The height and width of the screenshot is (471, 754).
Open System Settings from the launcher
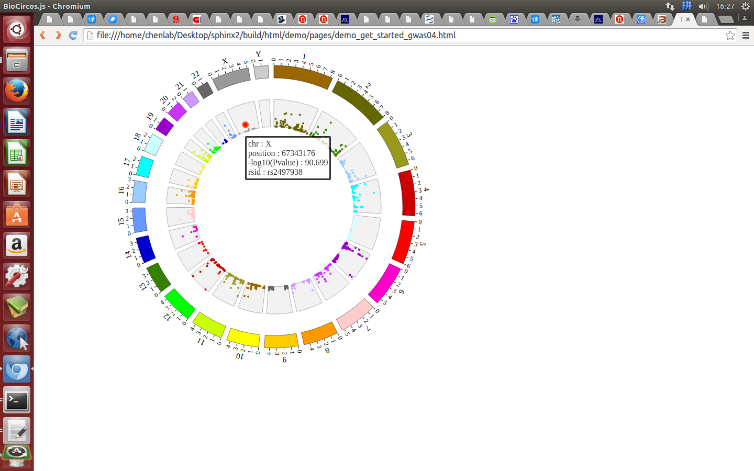[x=17, y=276]
